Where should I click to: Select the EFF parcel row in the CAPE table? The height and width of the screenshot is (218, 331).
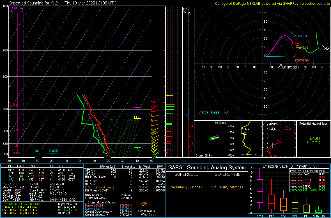click(x=42, y=173)
